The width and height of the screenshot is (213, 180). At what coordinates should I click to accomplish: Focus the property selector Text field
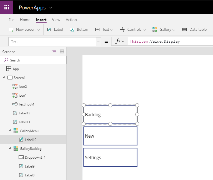tap(53, 42)
